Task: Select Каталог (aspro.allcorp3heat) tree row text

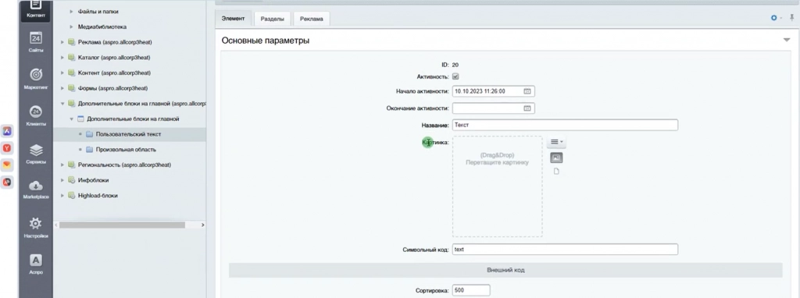Action: click(114, 58)
